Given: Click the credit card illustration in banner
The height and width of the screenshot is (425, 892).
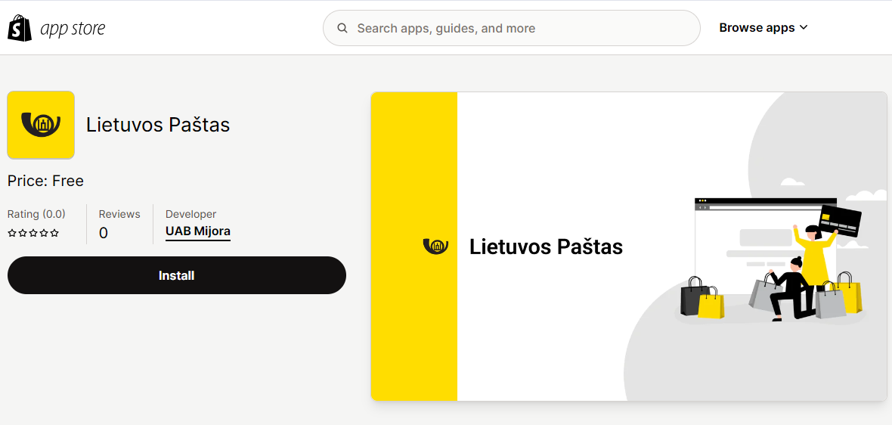Looking at the screenshot, I should pos(841,221).
